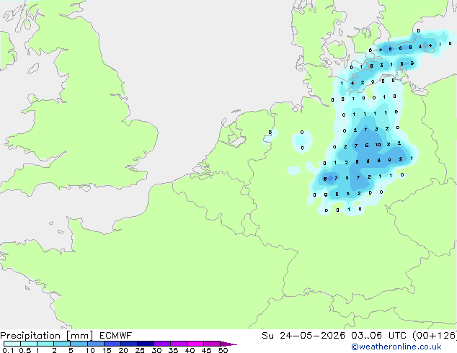Click the '25' legend scale label
Viewport: 457px width, 353px height.
140,350
